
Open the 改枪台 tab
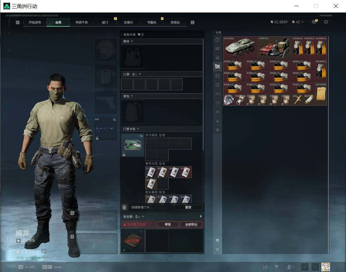175,22
